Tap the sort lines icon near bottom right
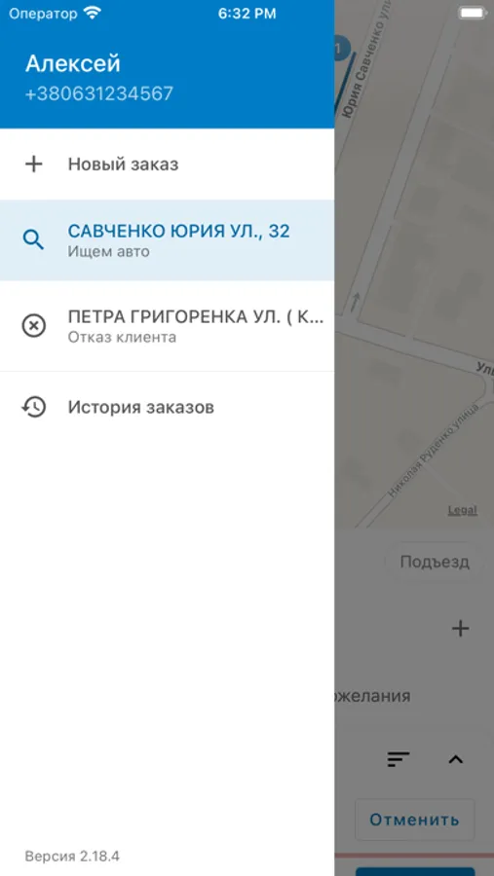 pyautogui.click(x=399, y=758)
